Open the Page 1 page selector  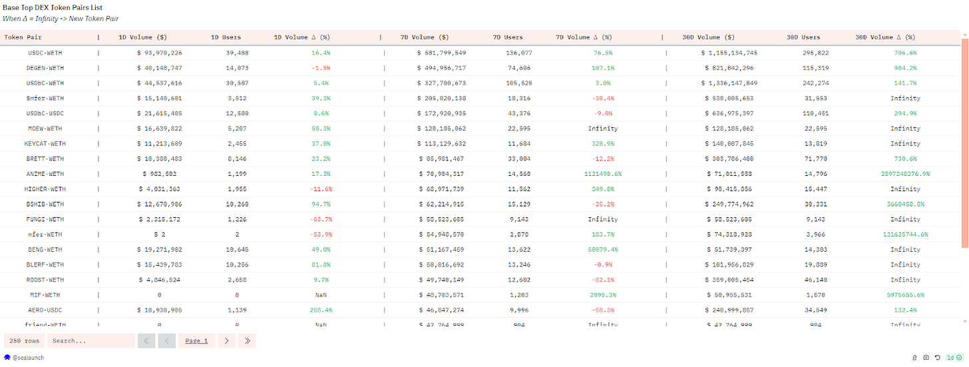click(x=196, y=341)
